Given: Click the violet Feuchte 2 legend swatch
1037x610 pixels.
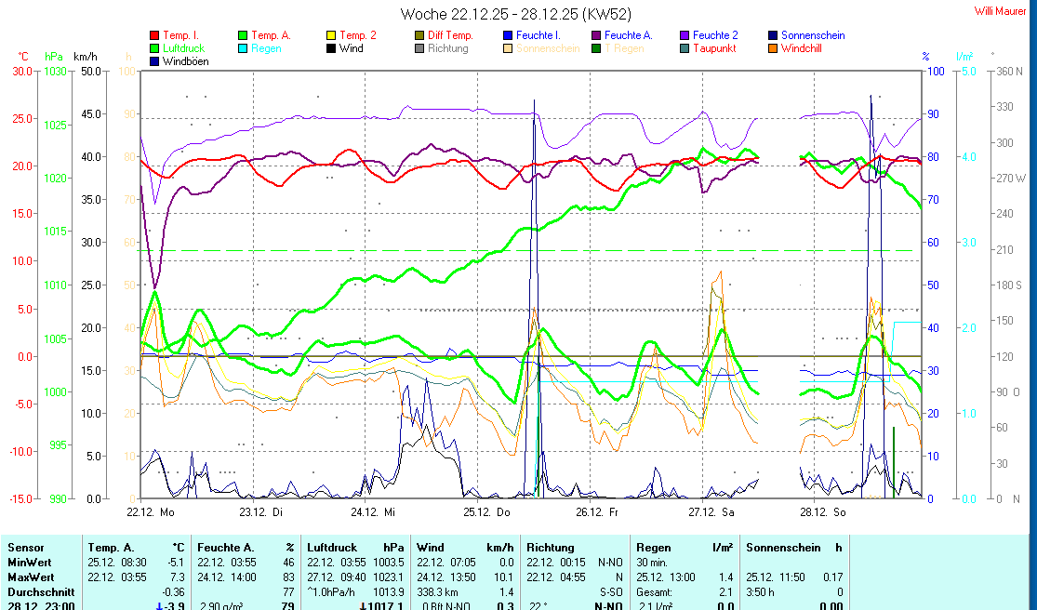Looking at the screenshot, I should [x=685, y=35].
